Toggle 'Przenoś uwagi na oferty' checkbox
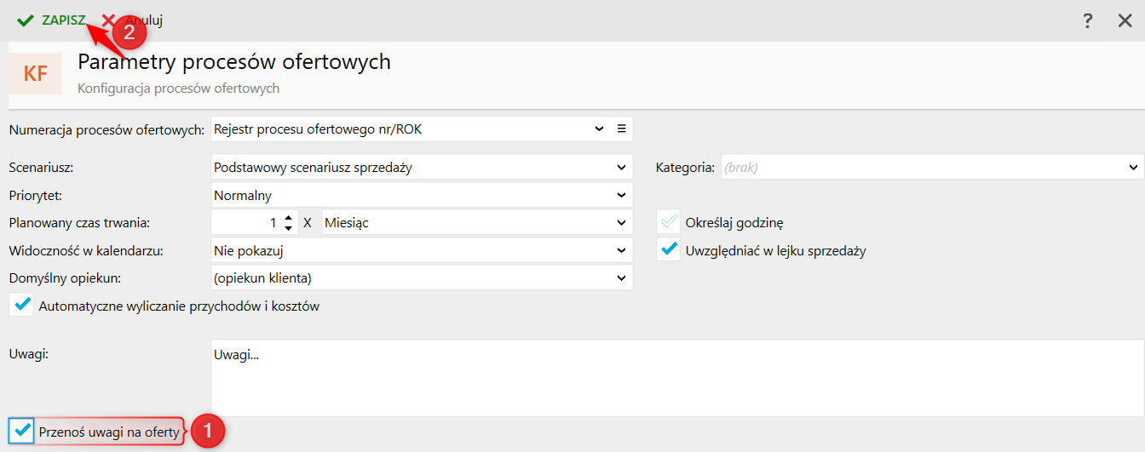1145x452 pixels. pos(23,431)
